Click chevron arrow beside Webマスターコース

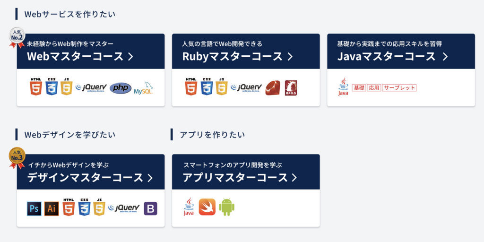(x=130, y=57)
